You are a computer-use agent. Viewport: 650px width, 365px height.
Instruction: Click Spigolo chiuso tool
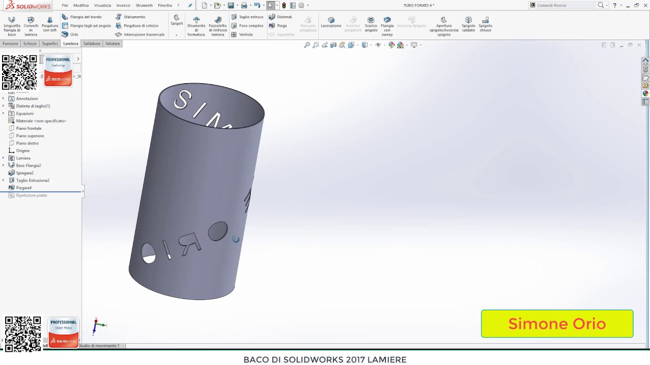click(x=485, y=24)
